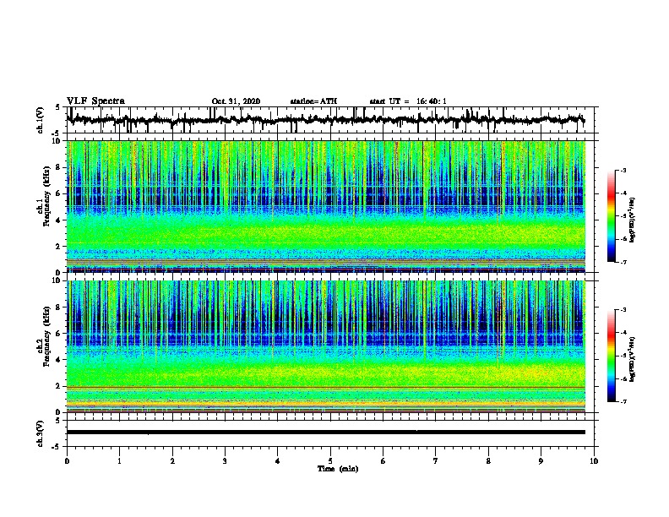Click the 'start UT = 16:40:1' label
The width and height of the screenshot is (669, 517).
point(408,101)
